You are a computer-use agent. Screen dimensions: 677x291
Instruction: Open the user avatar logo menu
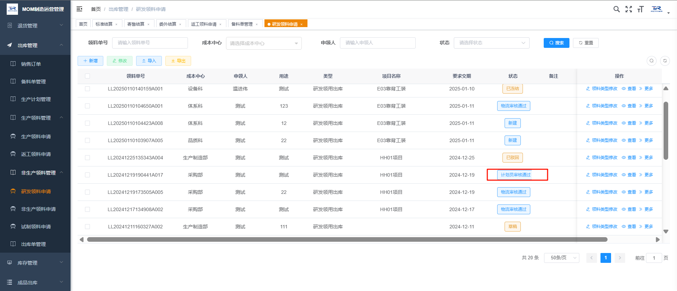(657, 9)
